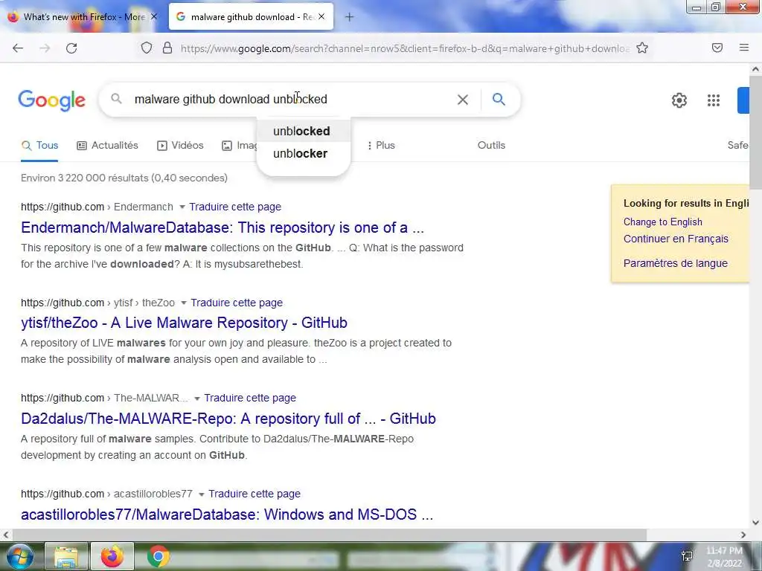Translate the theZoo result page

click(x=237, y=303)
